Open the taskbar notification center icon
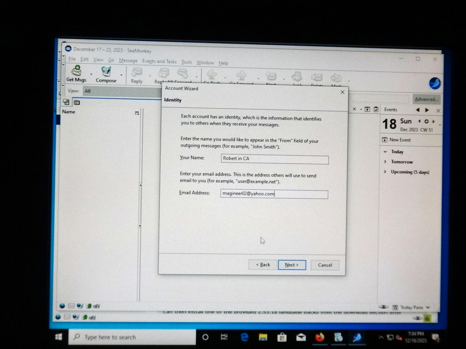 436,337
